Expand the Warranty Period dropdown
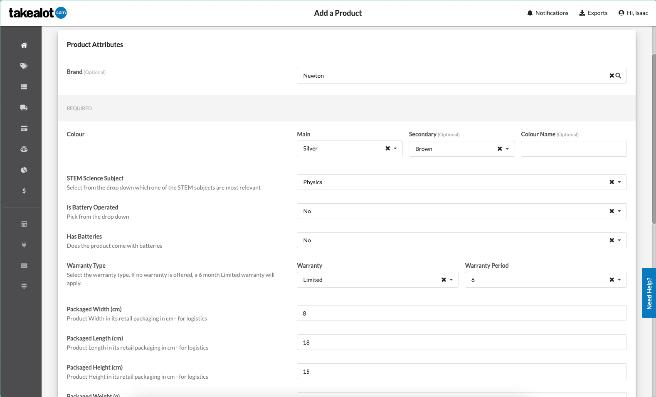Viewport: 656px width, 397px height. (x=619, y=280)
